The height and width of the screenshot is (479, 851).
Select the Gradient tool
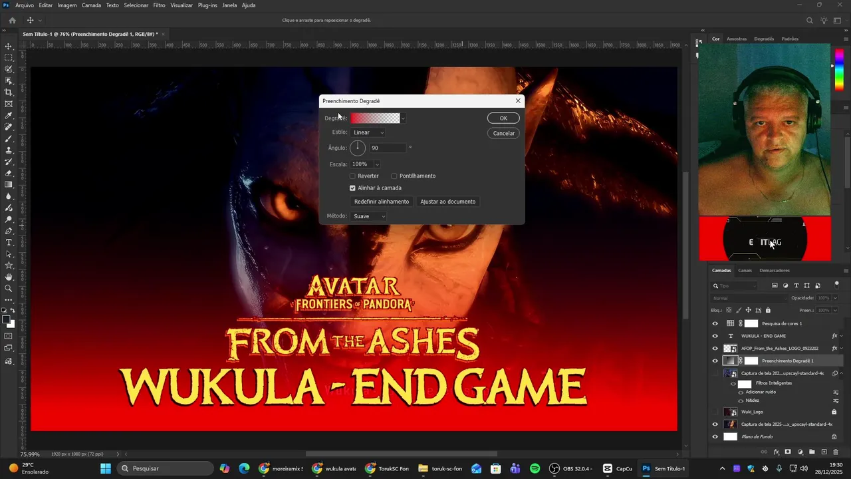[9, 185]
